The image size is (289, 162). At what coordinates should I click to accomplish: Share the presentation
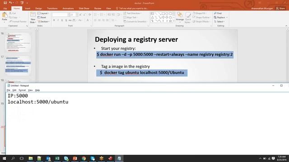pos(280,9)
